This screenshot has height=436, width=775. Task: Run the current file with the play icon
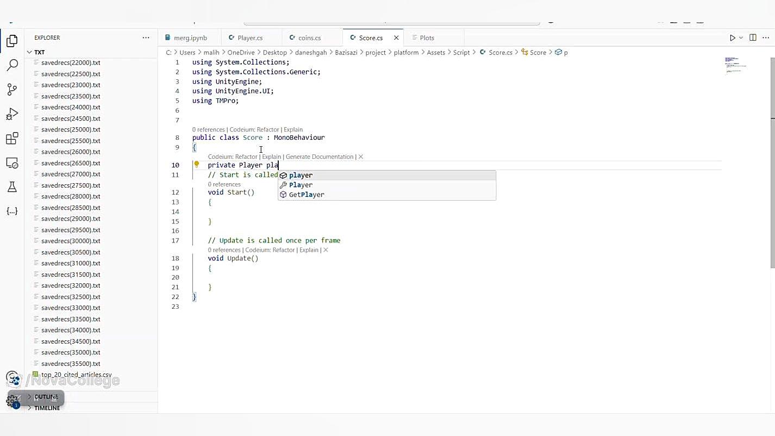pyautogui.click(x=732, y=38)
